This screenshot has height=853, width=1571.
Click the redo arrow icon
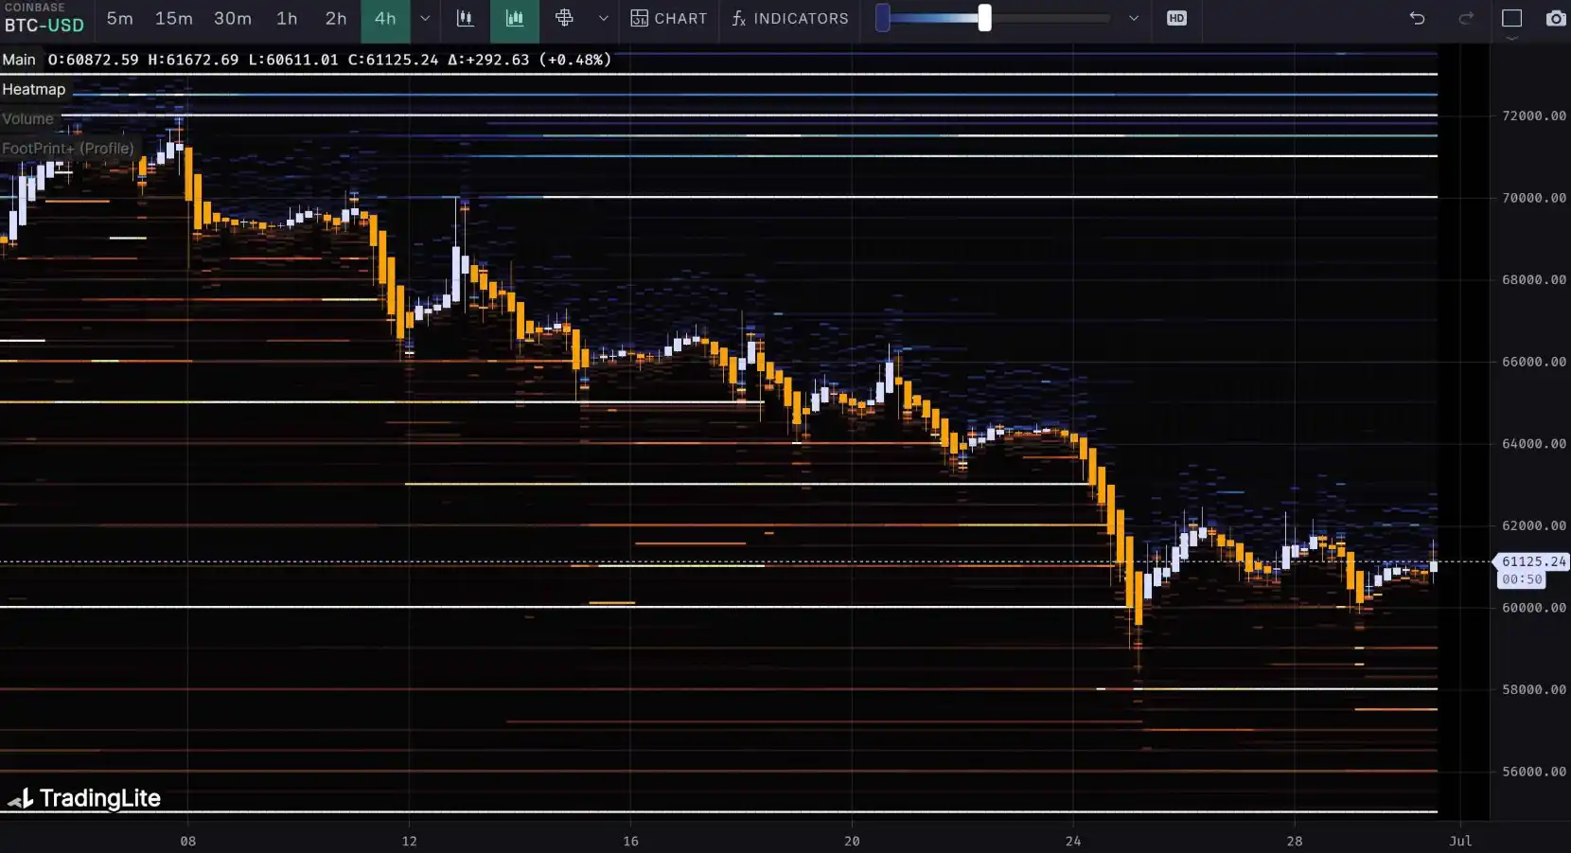1466,19
